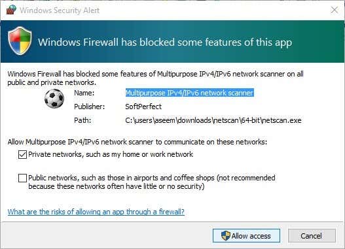Screen dimensions: 345x249
Task: Cancel the security alert dialog
Action: (x=312, y=236)
